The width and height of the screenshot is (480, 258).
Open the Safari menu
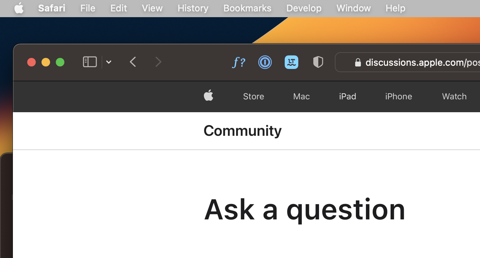[52, 8]
